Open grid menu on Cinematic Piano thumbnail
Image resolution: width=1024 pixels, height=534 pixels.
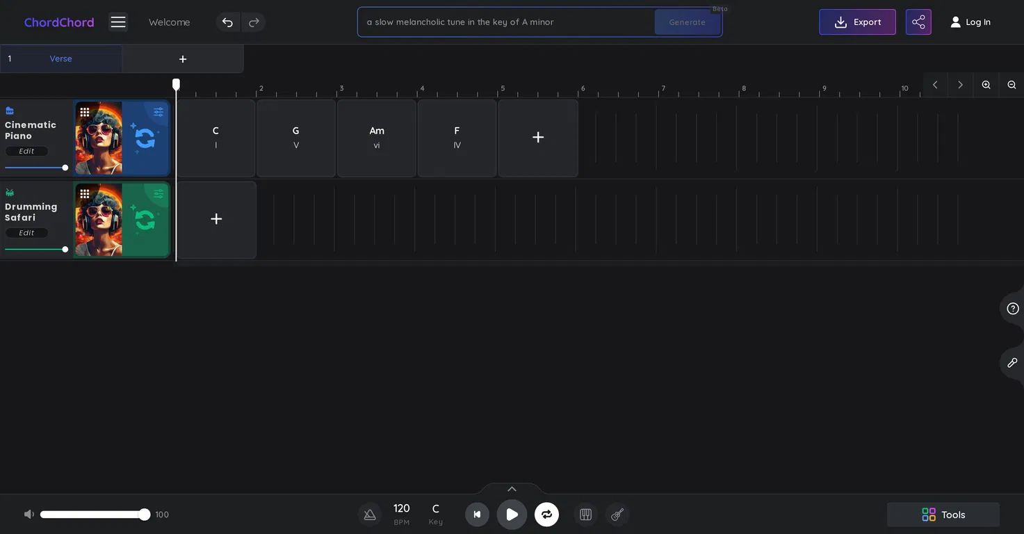85,112
